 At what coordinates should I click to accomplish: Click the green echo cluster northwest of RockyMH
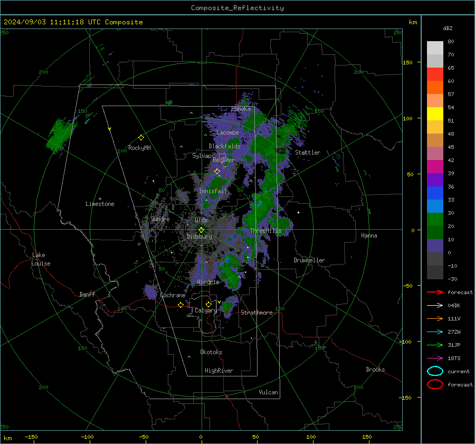[60, 136]
